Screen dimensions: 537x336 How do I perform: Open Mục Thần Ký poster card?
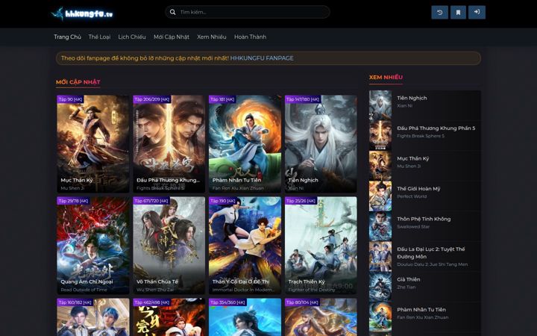(93, 143)
